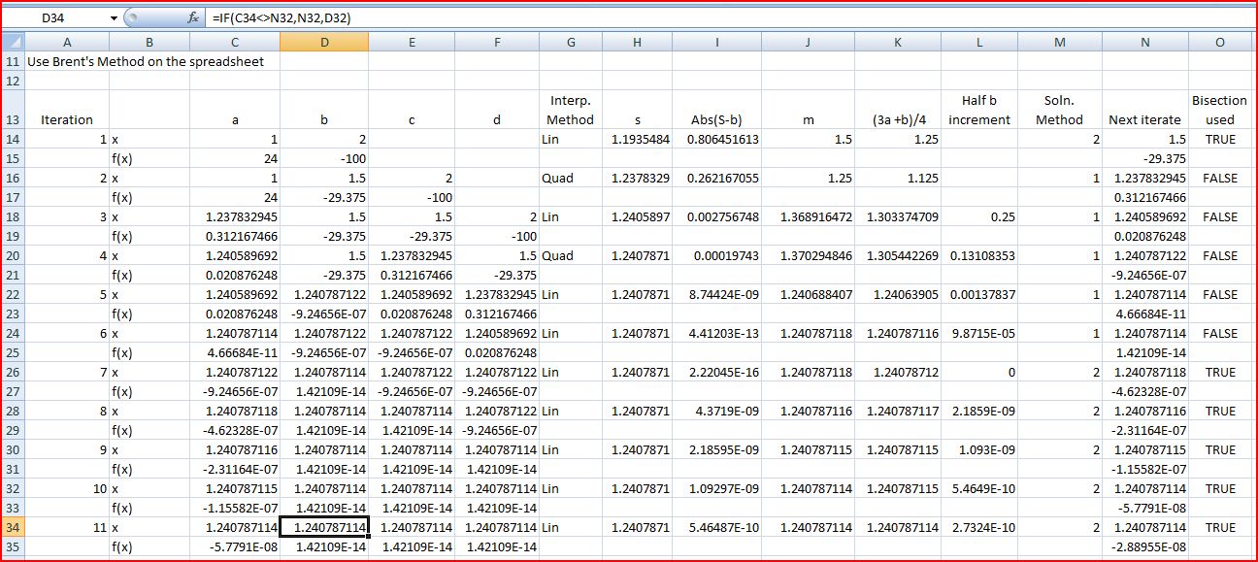The image size is (1258, 562).
Task: Select column header D
Action: tap(324, 42)
